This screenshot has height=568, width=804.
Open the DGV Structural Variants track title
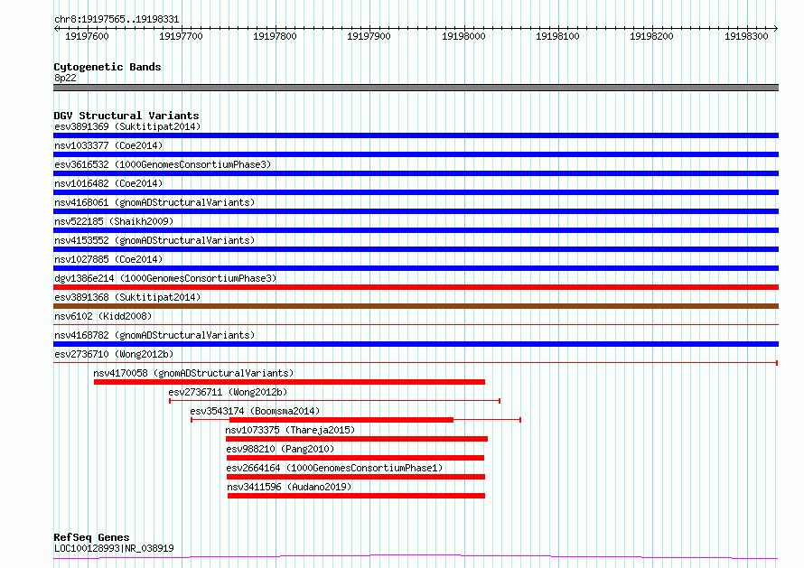[126, 116]
